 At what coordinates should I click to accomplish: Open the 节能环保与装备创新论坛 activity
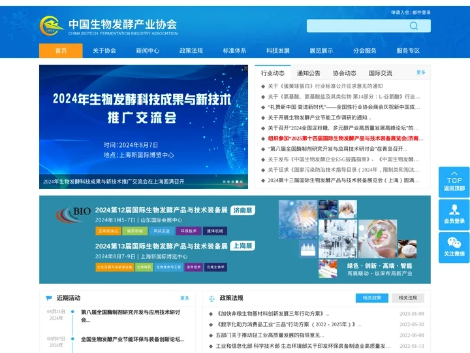133,339
